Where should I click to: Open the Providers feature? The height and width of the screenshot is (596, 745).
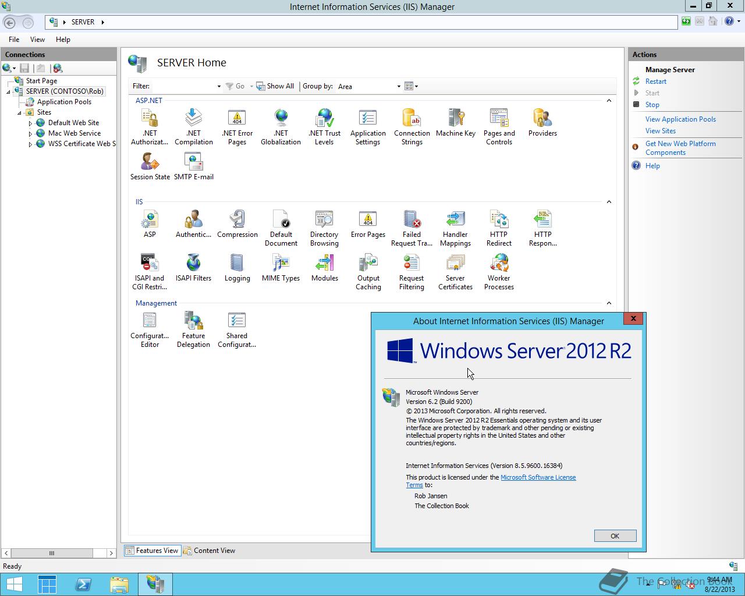tap(542, 123)
